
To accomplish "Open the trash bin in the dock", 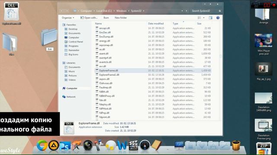I will (236, 146).
